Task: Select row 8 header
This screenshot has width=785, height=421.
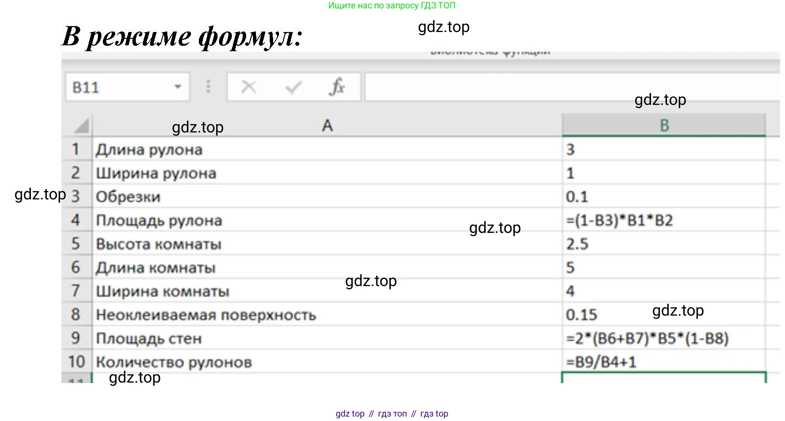Action: [76, 314]
